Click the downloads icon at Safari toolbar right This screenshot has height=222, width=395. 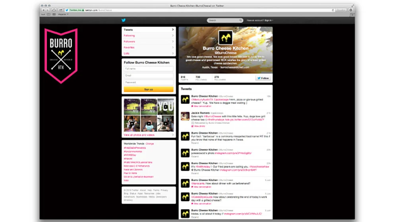point(350,10)
